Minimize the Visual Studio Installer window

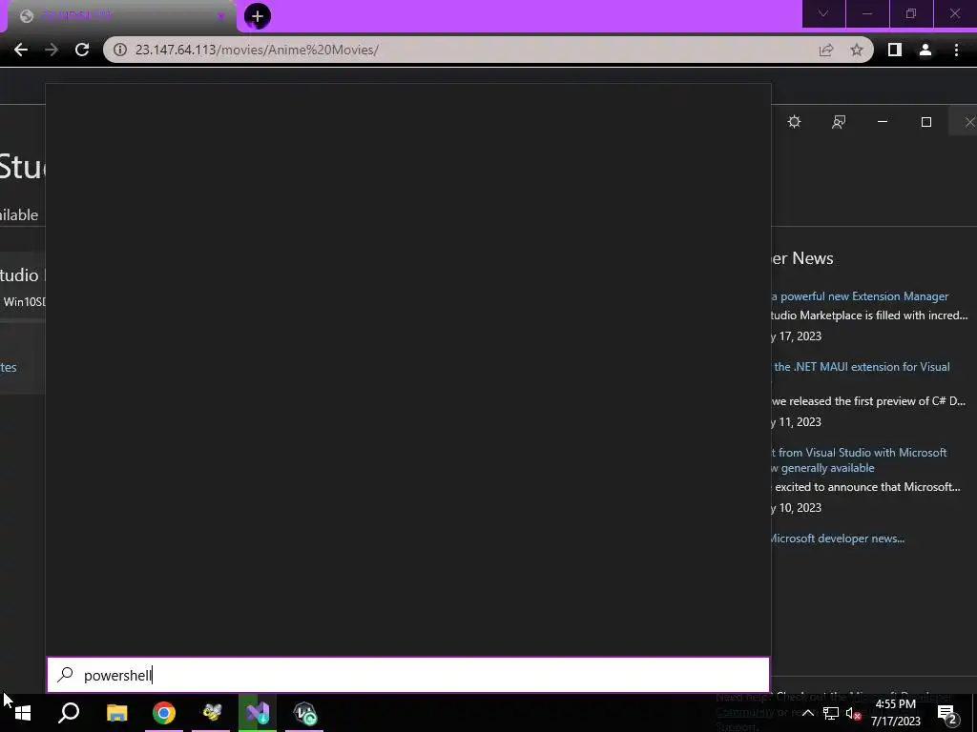(x=883, y=122)
